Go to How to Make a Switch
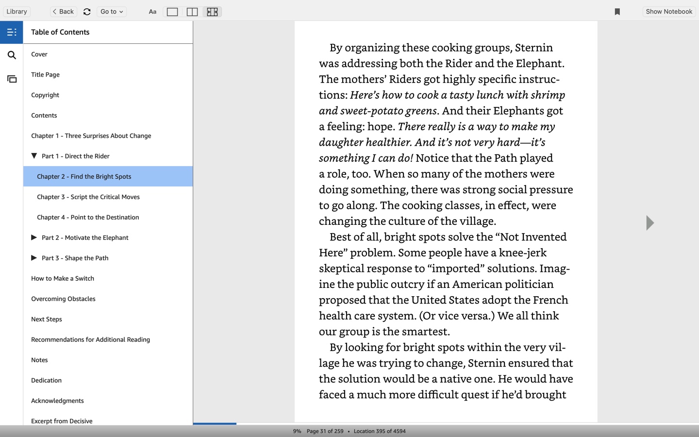The image size is (699, 437). (x=108, y=278)
